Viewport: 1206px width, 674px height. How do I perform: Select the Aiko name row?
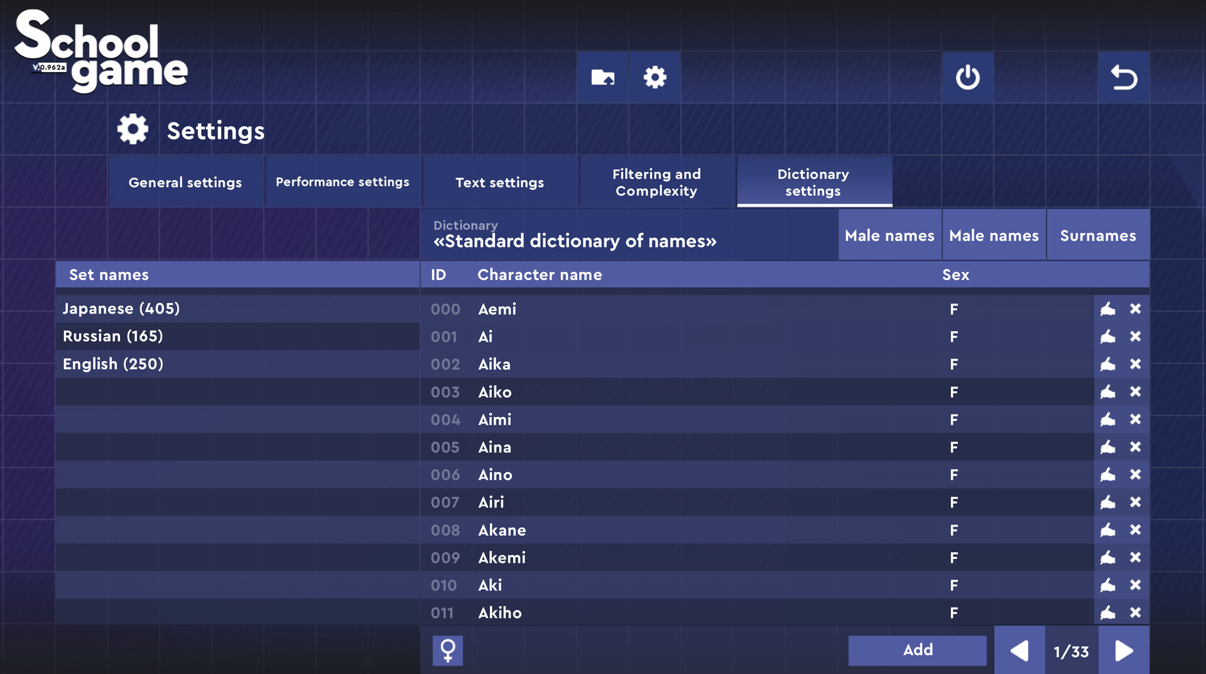click(x=757, y=392)
